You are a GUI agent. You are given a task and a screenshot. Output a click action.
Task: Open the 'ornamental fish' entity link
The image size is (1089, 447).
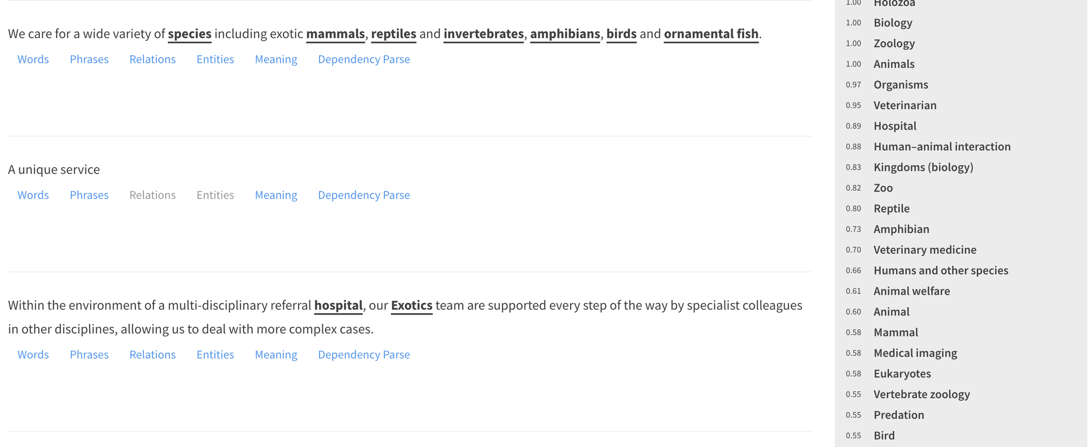711,34
